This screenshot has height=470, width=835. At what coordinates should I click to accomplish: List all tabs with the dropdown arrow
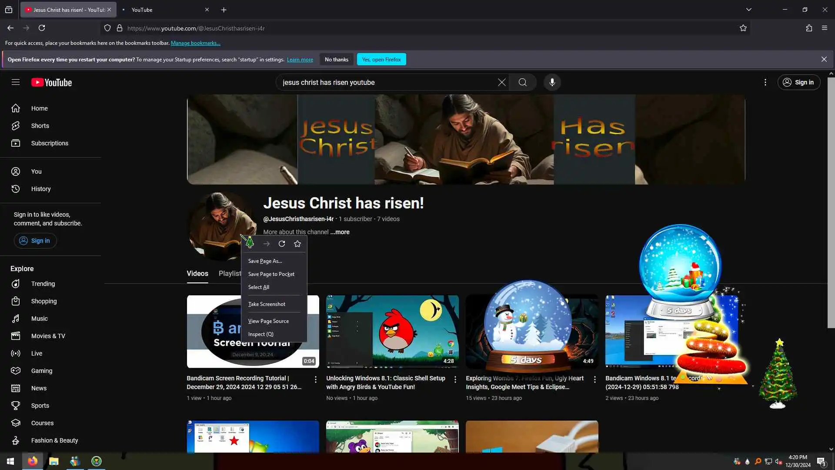[x=748, y=10]
